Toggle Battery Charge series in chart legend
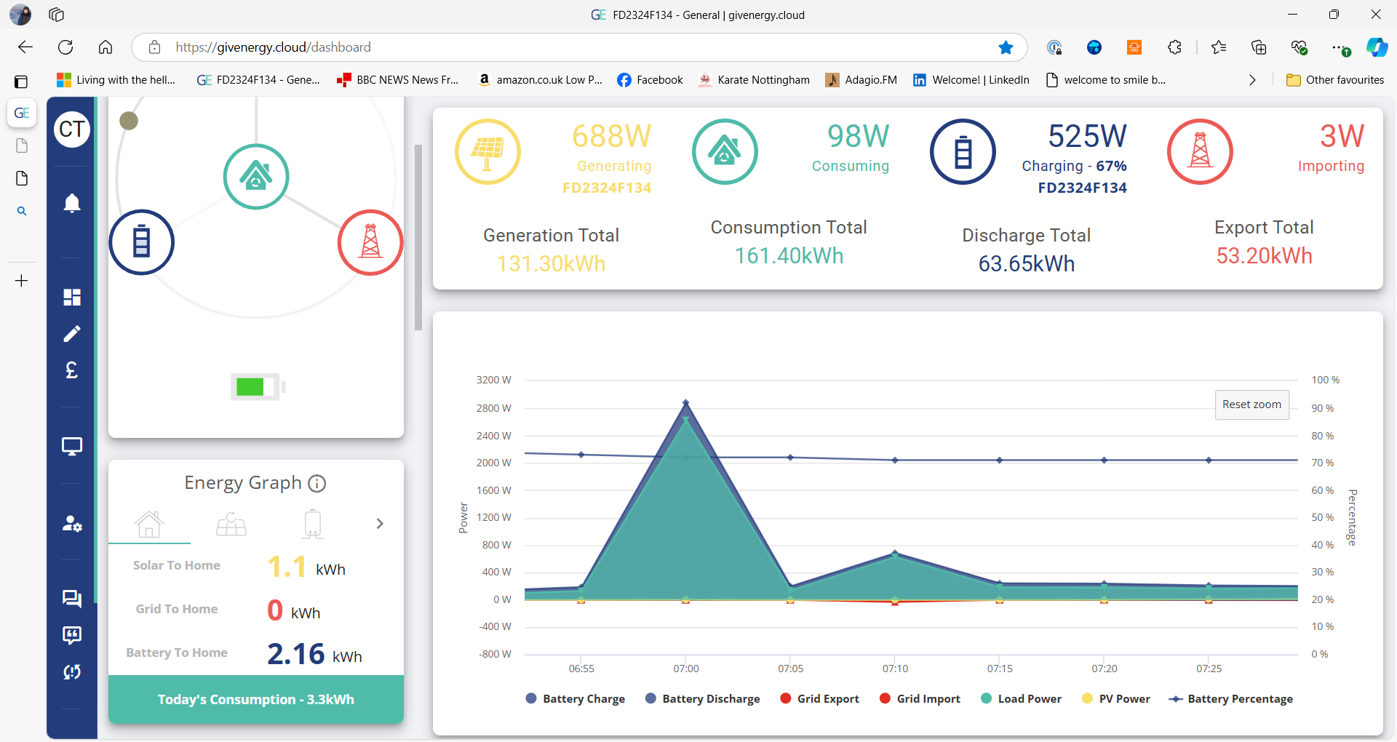Image resolution: width=1397 pixels, height=742 pixels. pos(575,698)
